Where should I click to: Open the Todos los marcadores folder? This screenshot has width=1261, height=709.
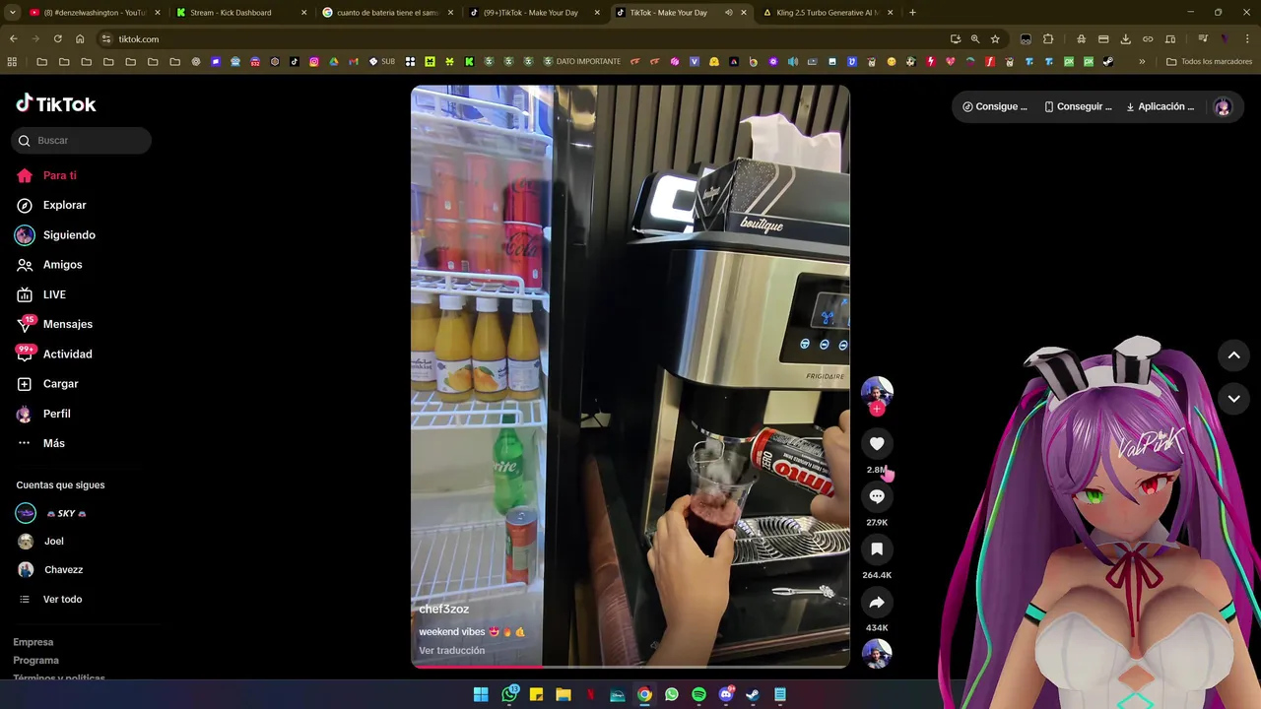point(1209,61)
